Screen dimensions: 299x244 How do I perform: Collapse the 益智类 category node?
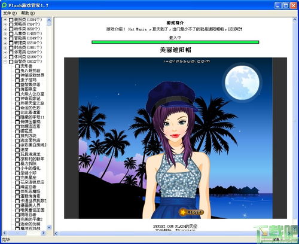point(5,62)
